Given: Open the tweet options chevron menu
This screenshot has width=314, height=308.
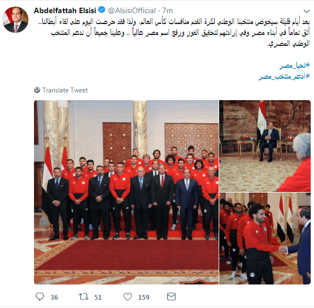Looking at the screenshot, I should click(306, 11).
